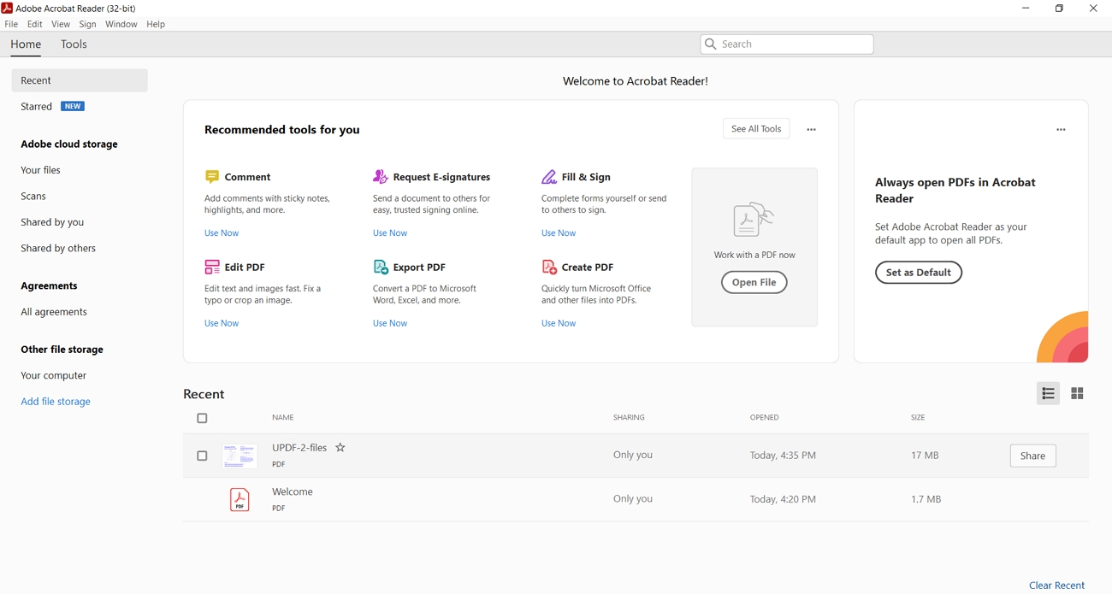Image resolution: width=1112 pixels, height=594 pixels.
Task: Select the Comment tool icon
Action: pos(212,176)
